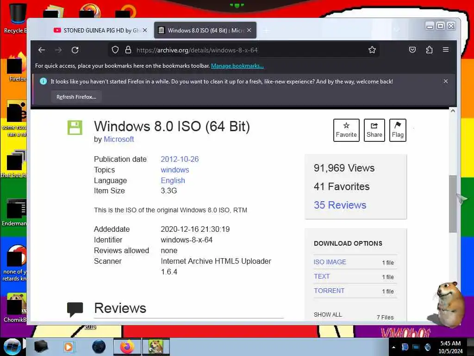Open the Manage bookmarks... link
This screenshot has height=356, width=474.
[237, 66]
